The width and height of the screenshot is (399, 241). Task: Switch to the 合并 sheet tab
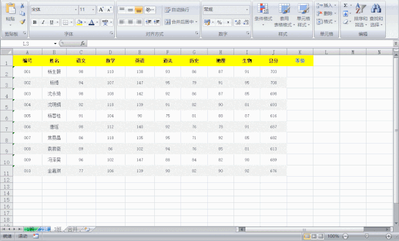(x=72, y=229)
